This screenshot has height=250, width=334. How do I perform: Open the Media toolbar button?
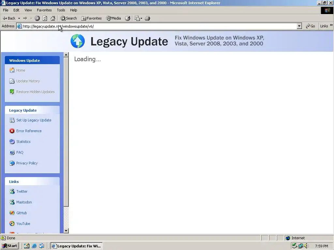114,18
